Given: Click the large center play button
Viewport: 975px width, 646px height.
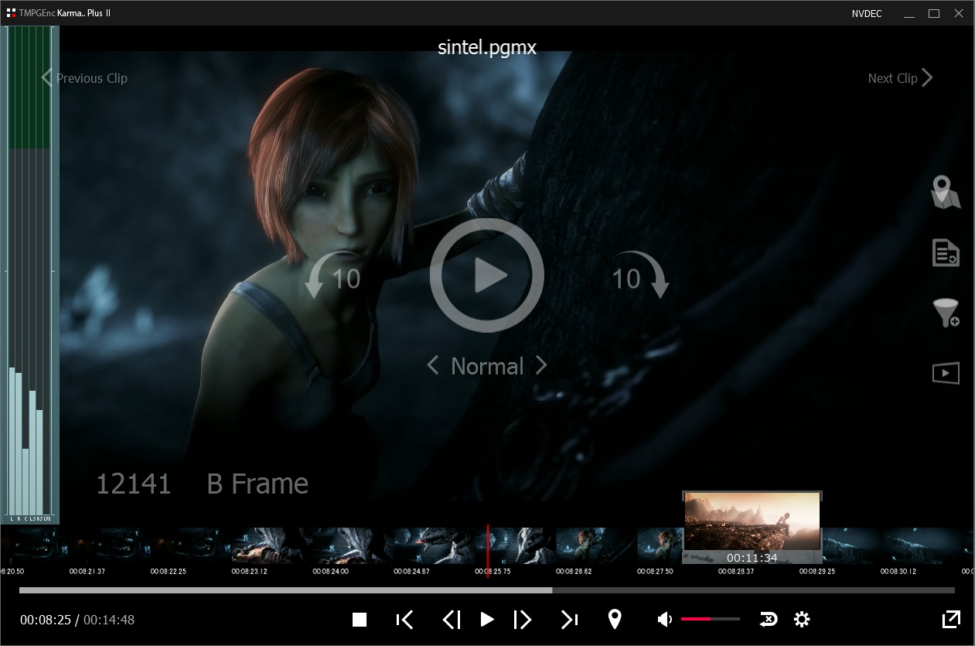Looking at the screenshot, I should 486,275.
